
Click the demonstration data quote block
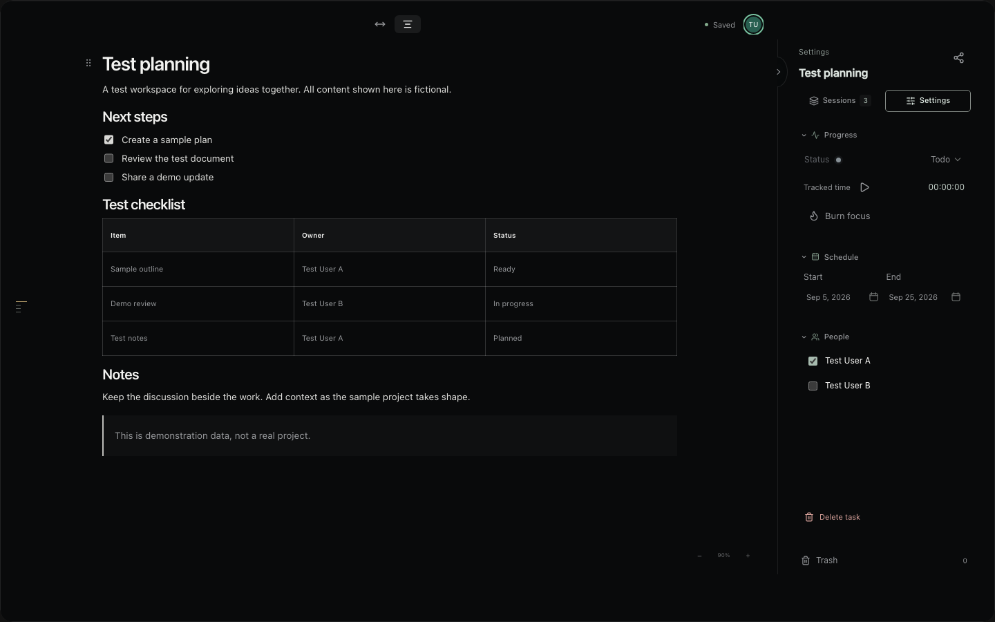click(x=390, y=436)
